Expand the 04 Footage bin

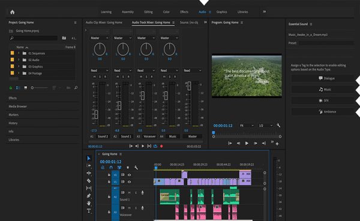(19, 73)
